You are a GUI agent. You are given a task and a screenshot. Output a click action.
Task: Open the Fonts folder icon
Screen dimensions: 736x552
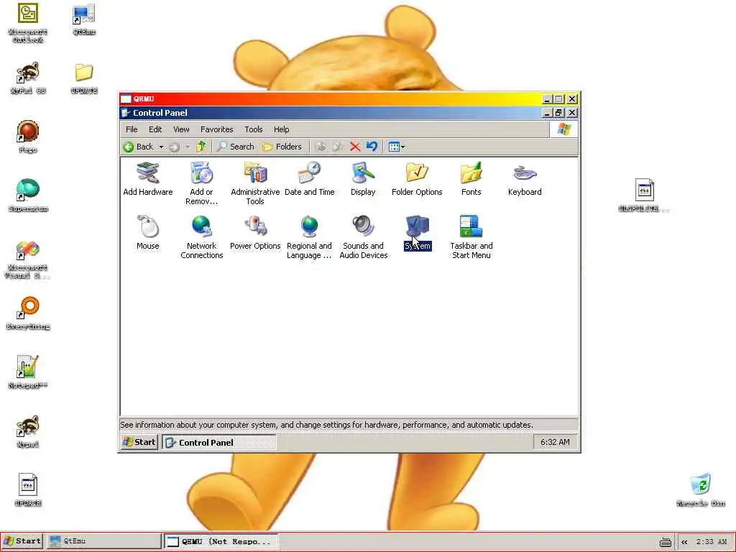471,179
